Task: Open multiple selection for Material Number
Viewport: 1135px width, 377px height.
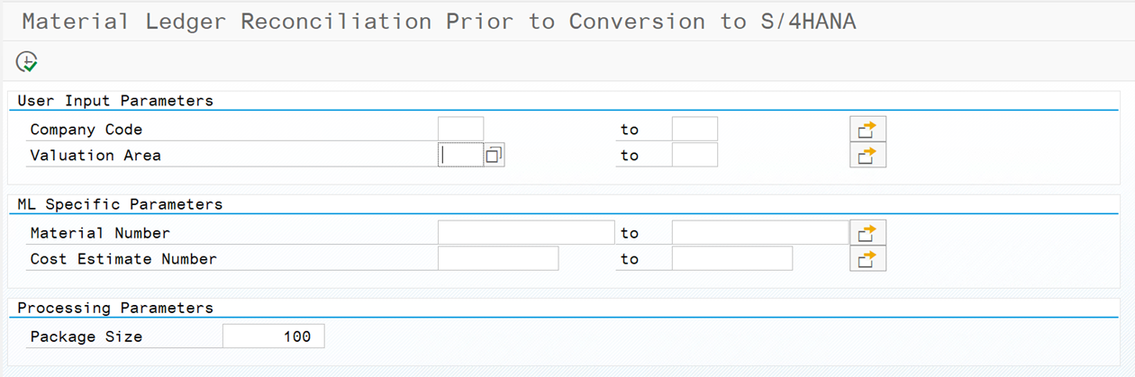Action: [x=867, y=233]
